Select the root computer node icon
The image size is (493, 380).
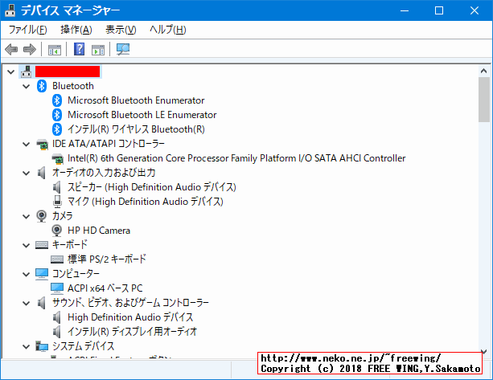27,72
